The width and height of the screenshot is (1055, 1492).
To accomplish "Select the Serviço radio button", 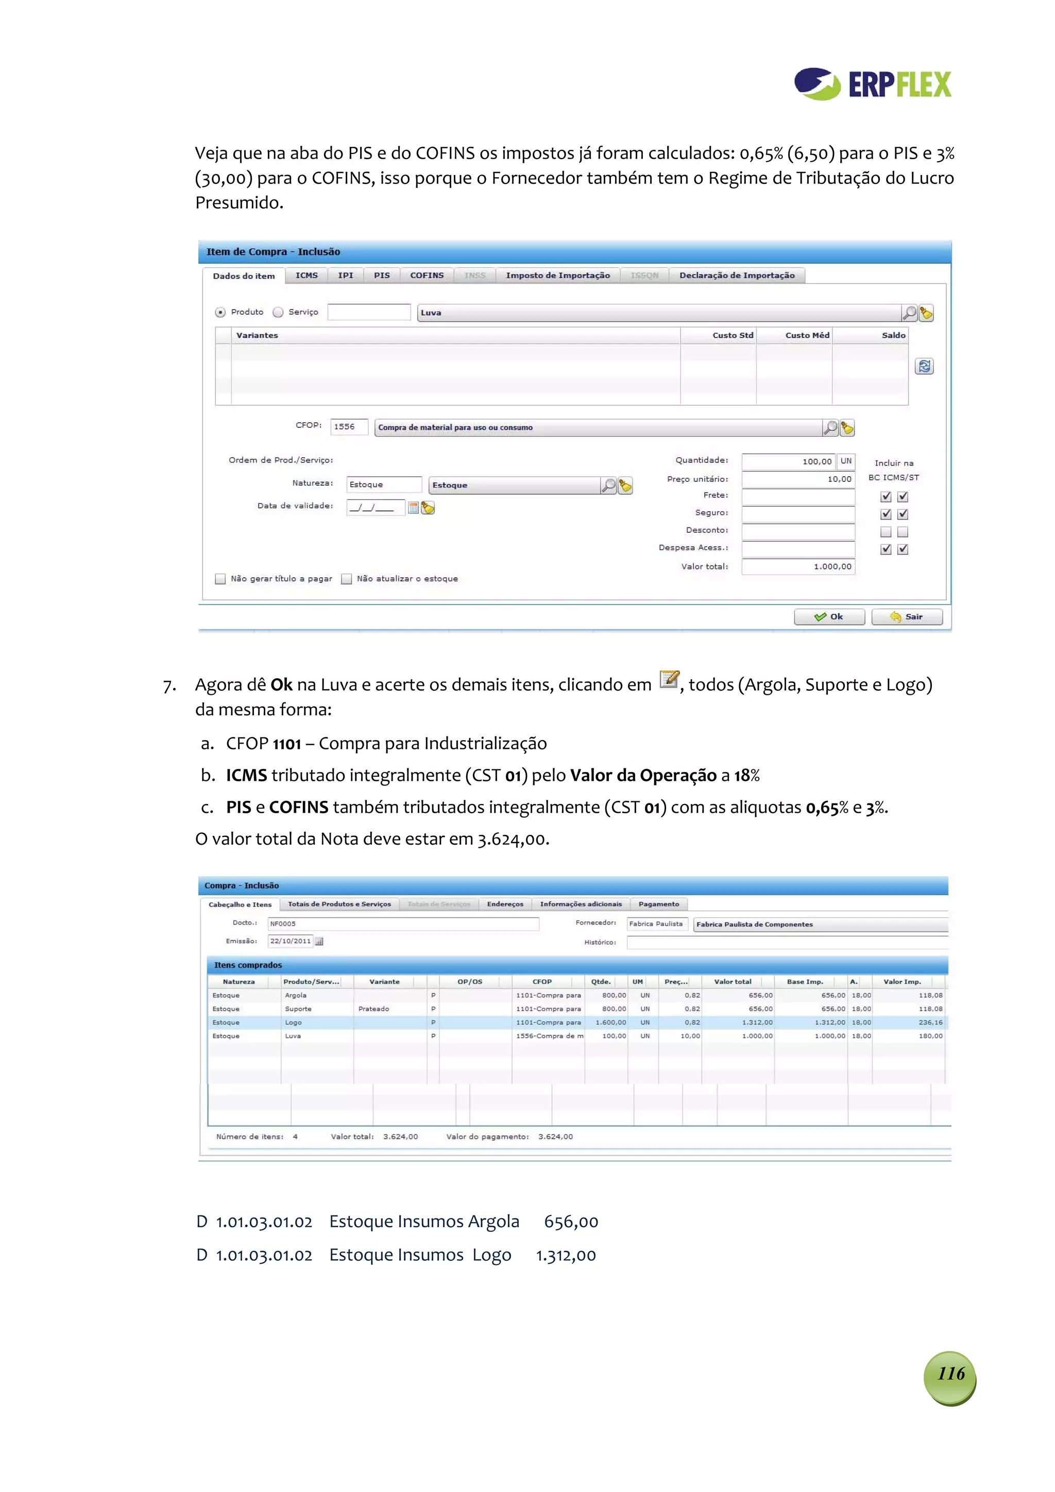I will point(278,313).
